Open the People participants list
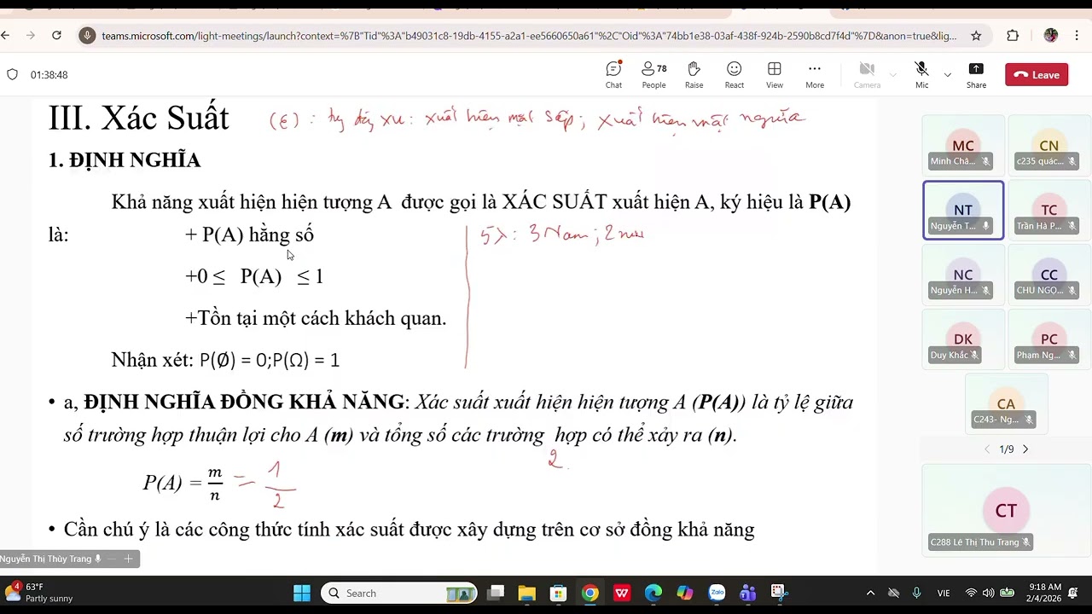The height and width of the screenshot is (614, 1092). point(653,75)
